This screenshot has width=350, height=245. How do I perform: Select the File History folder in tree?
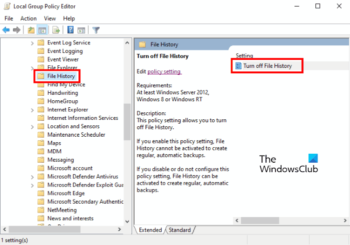61,76
